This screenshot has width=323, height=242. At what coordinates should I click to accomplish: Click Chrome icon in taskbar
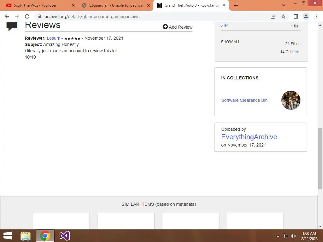pyautogui.click(x=45, y=236)
